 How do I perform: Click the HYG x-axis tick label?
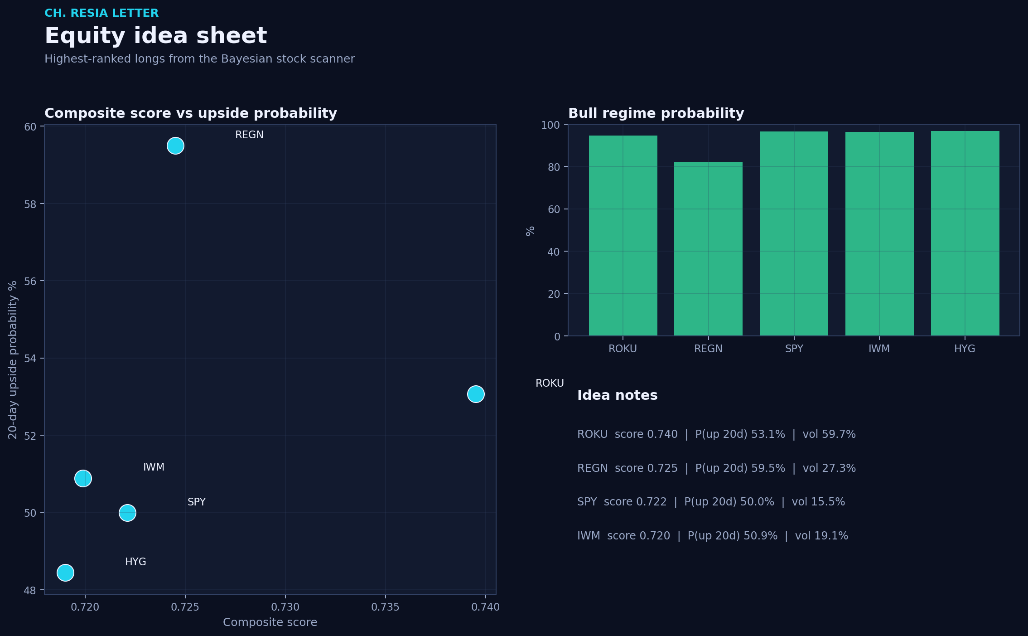pos(965,349)
